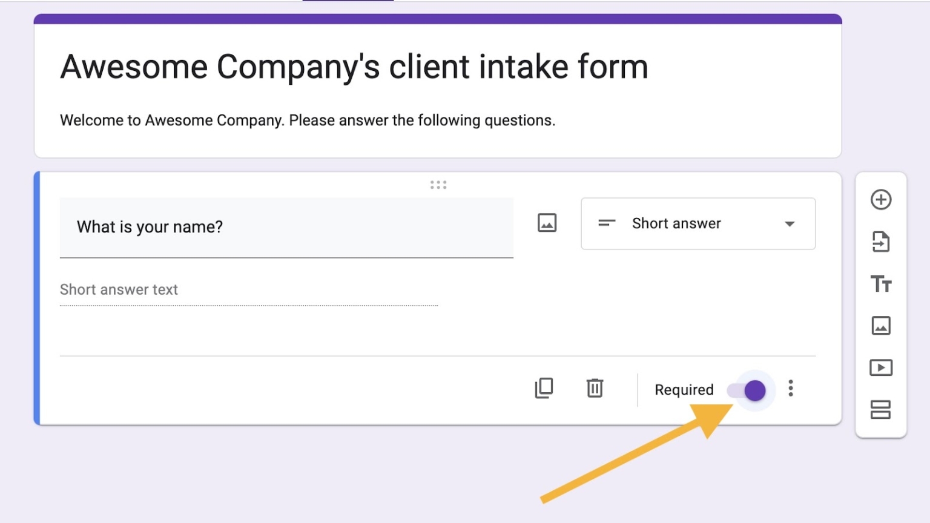Screen dimensions: 930x523
Task: Add a video via the sidebar icon
Action: [x=881, y=367]
